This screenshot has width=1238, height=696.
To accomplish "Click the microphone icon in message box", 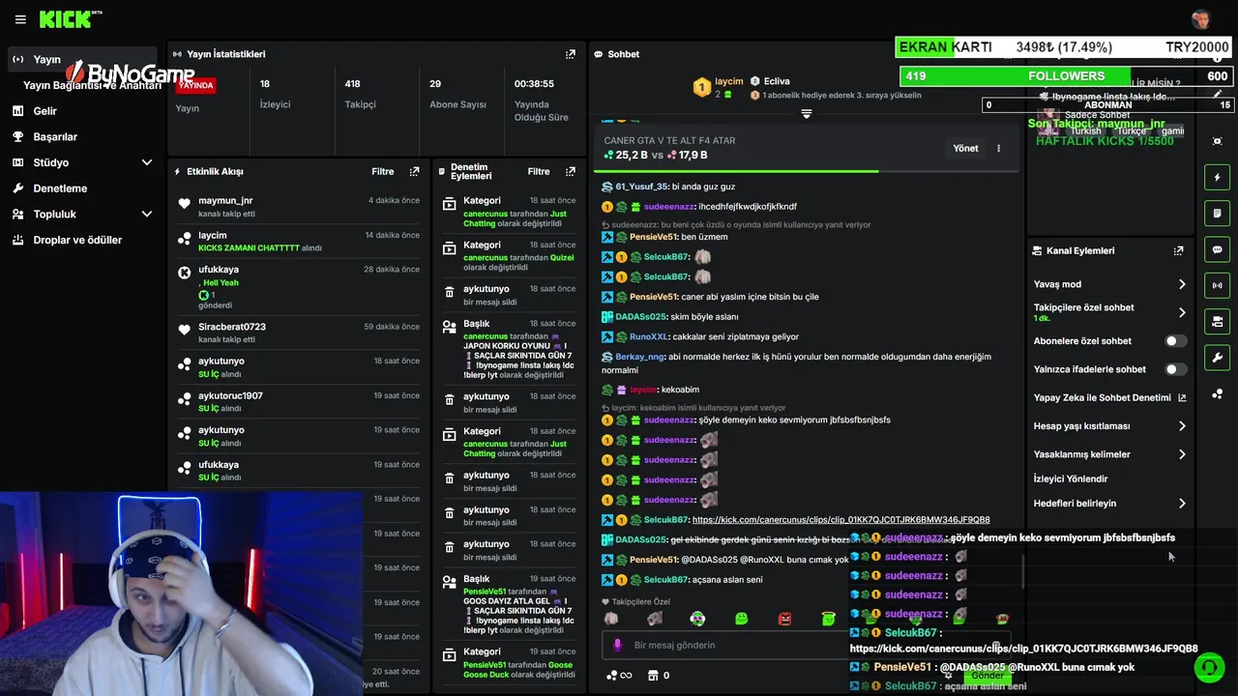I will point(617,645).
